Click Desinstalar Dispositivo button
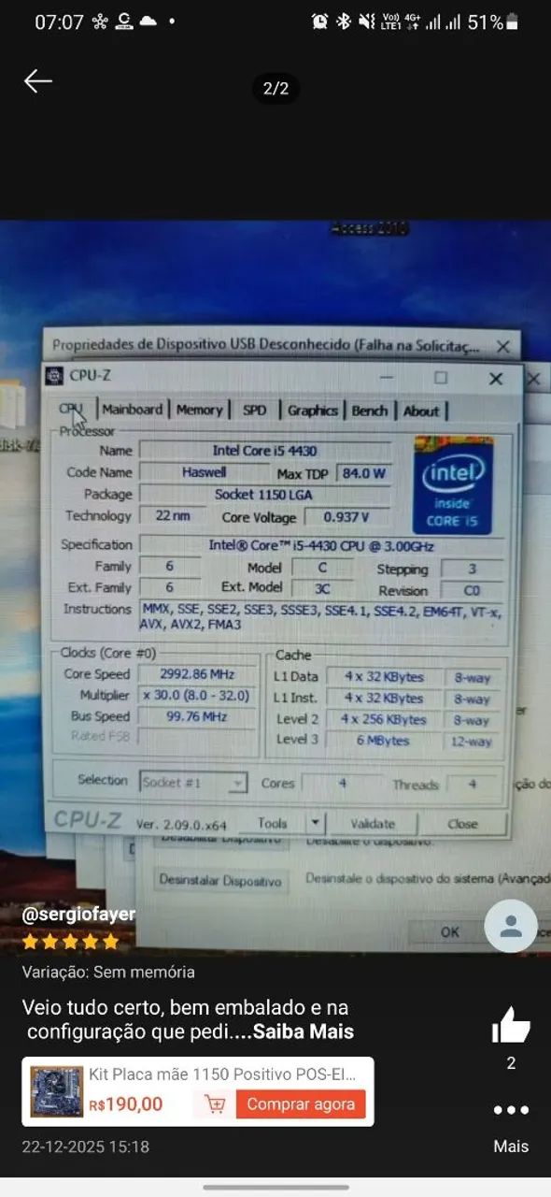Image resolution: width=551 pixels, height=1197 pixels. (x=219, y=881)
